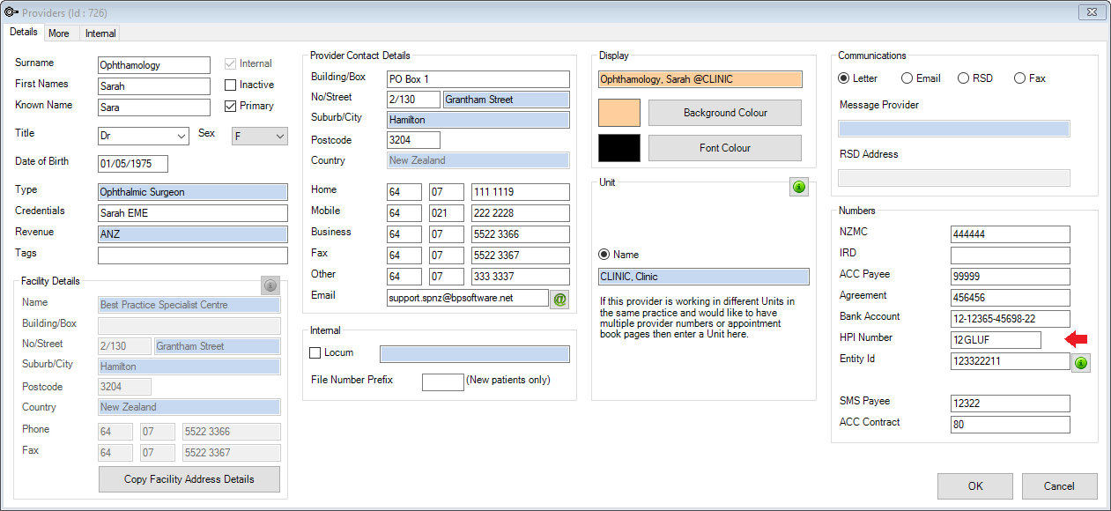Image resolution: width=1111 pixels, height=511 pixels.
Task: Switch to the Details tab
Action: pos(24,32)
